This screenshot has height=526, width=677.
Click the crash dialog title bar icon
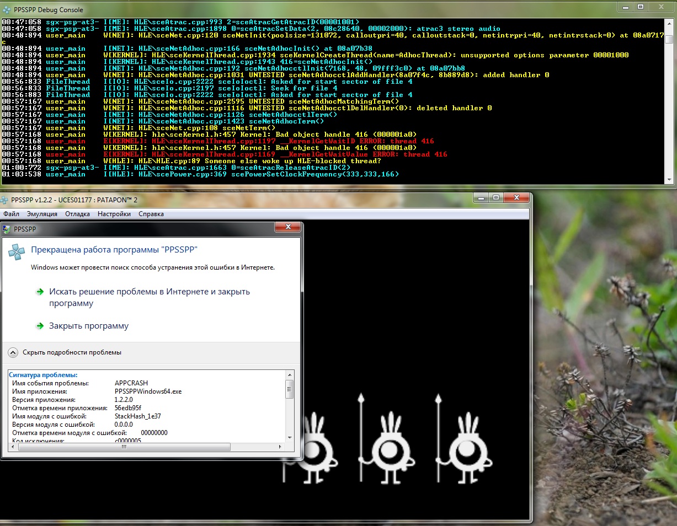click(x=7, y=228)
